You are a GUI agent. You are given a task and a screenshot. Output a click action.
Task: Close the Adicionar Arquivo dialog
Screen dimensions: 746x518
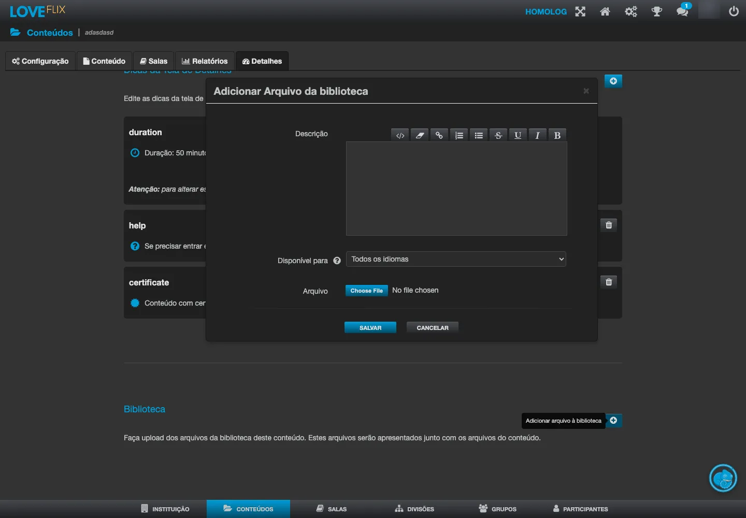coord(586,91)
